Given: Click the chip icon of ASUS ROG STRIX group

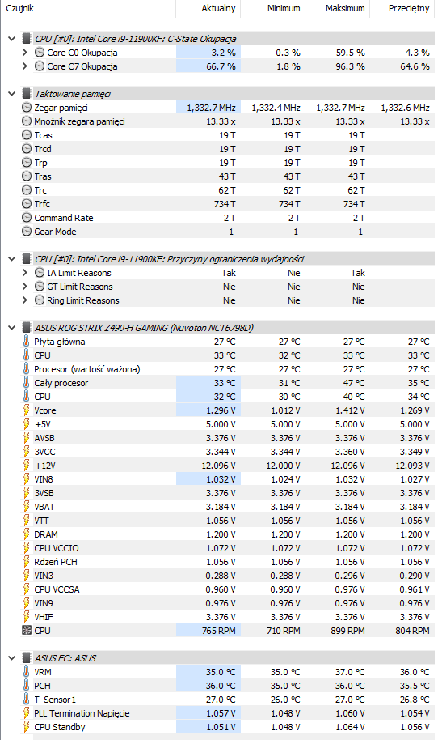Looking at the screenshot, I should (27, 328).
